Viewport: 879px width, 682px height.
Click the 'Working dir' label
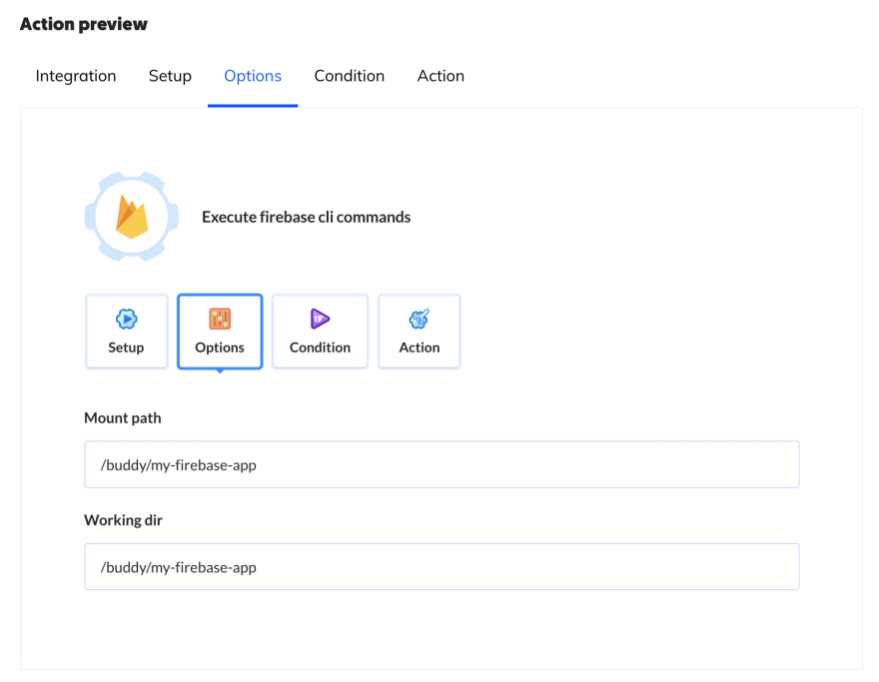123,520
